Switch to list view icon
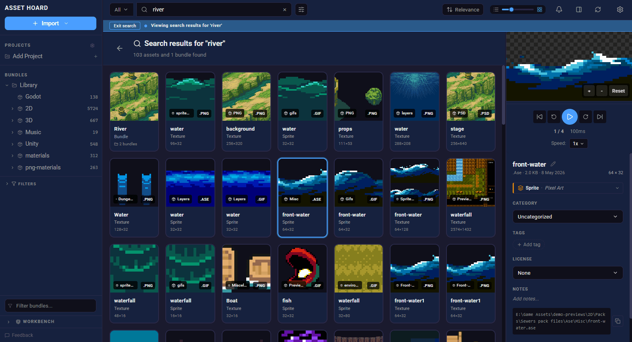 (x=496, y=9)
